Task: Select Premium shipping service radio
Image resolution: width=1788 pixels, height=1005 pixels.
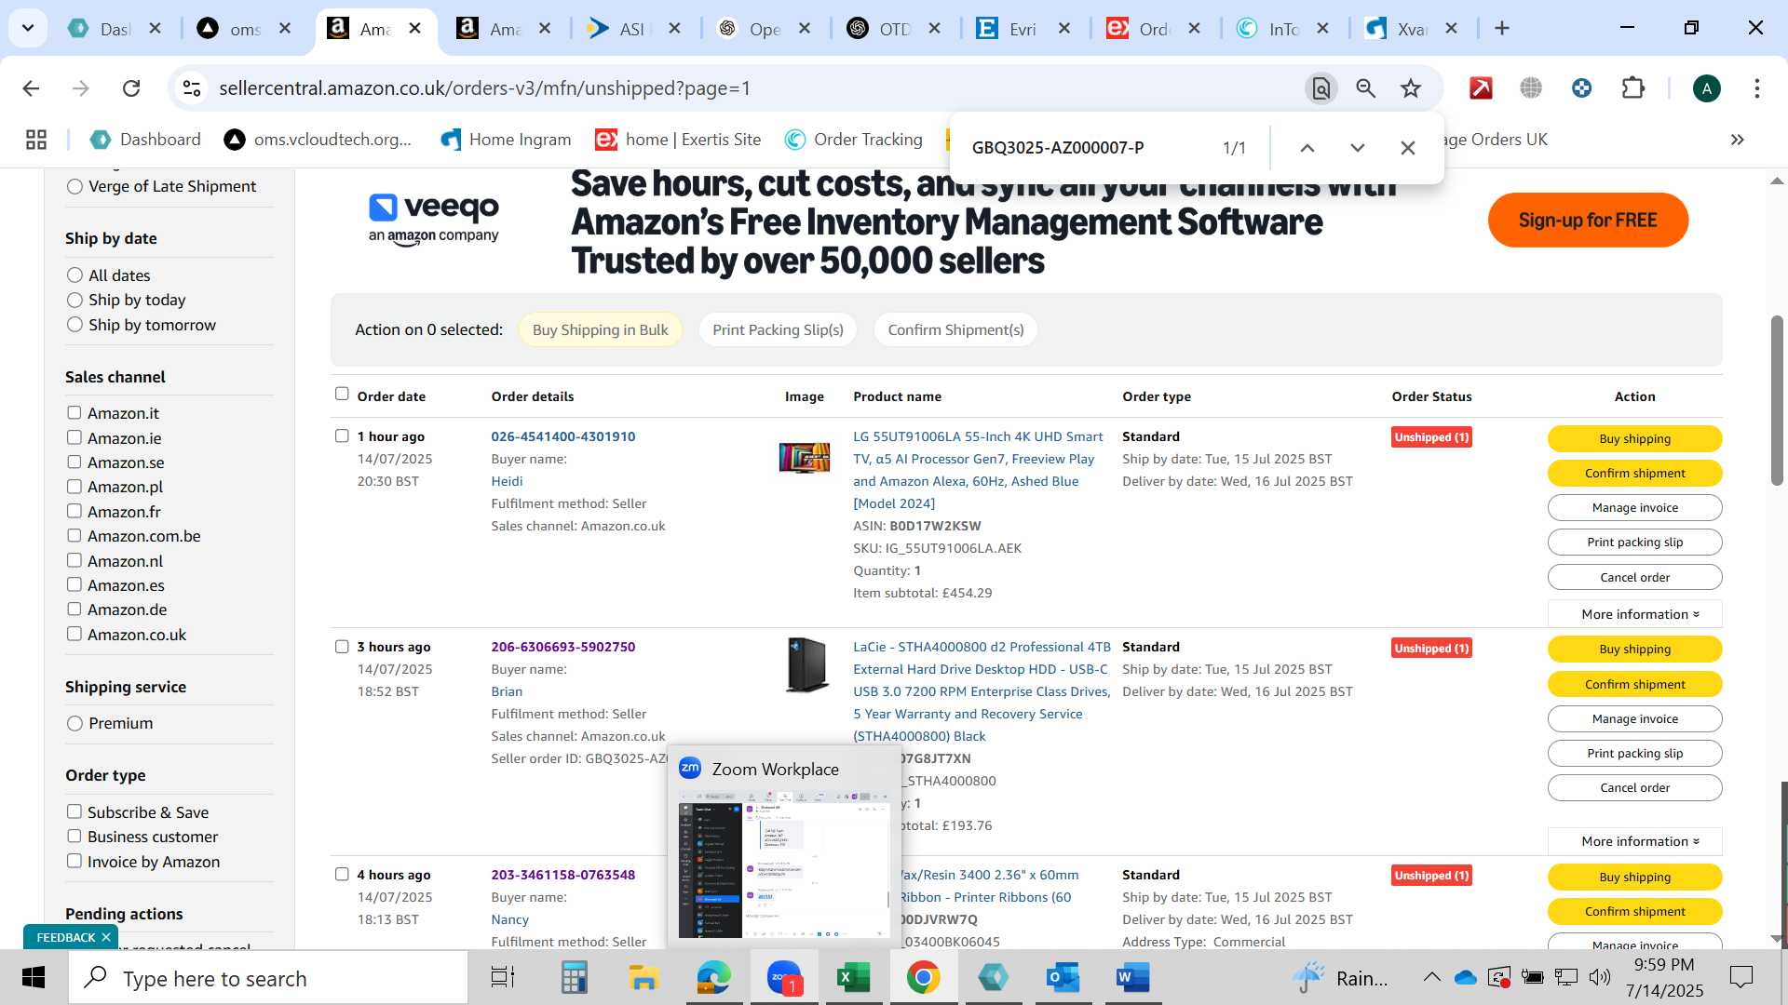Action: [x=75, y=723]
